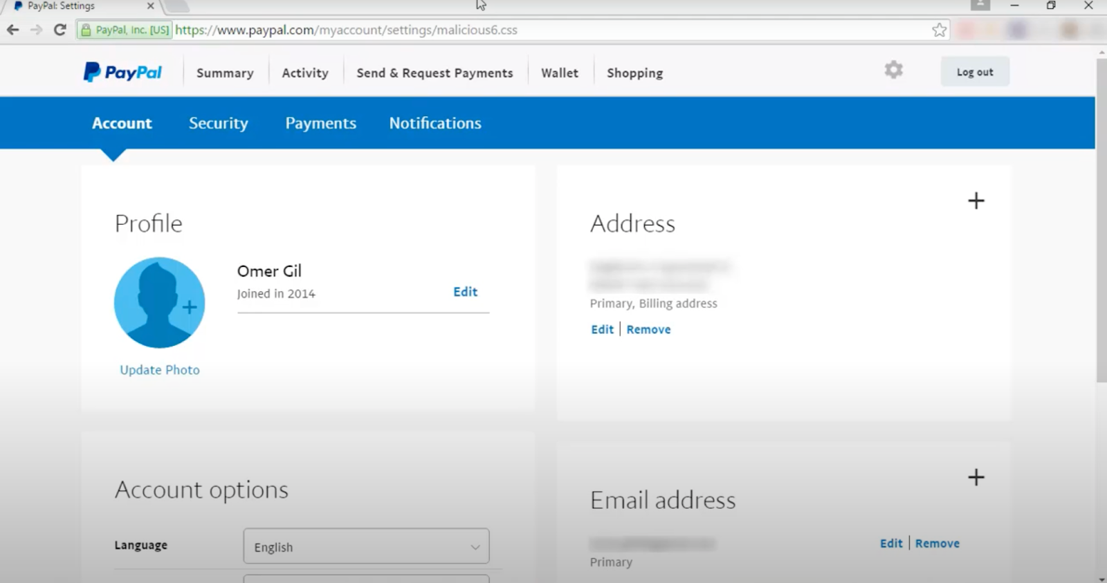The width and height of the screenshot is (1107, 583).
Task: Edit the primary email address
Action: [x=891, y=544]
